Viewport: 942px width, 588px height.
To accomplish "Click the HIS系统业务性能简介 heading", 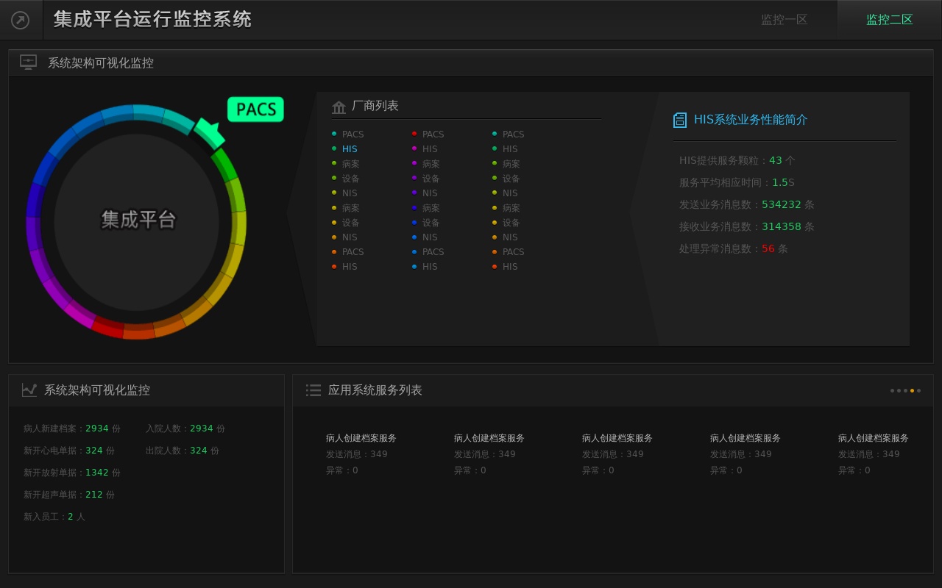I will [751, 119].
